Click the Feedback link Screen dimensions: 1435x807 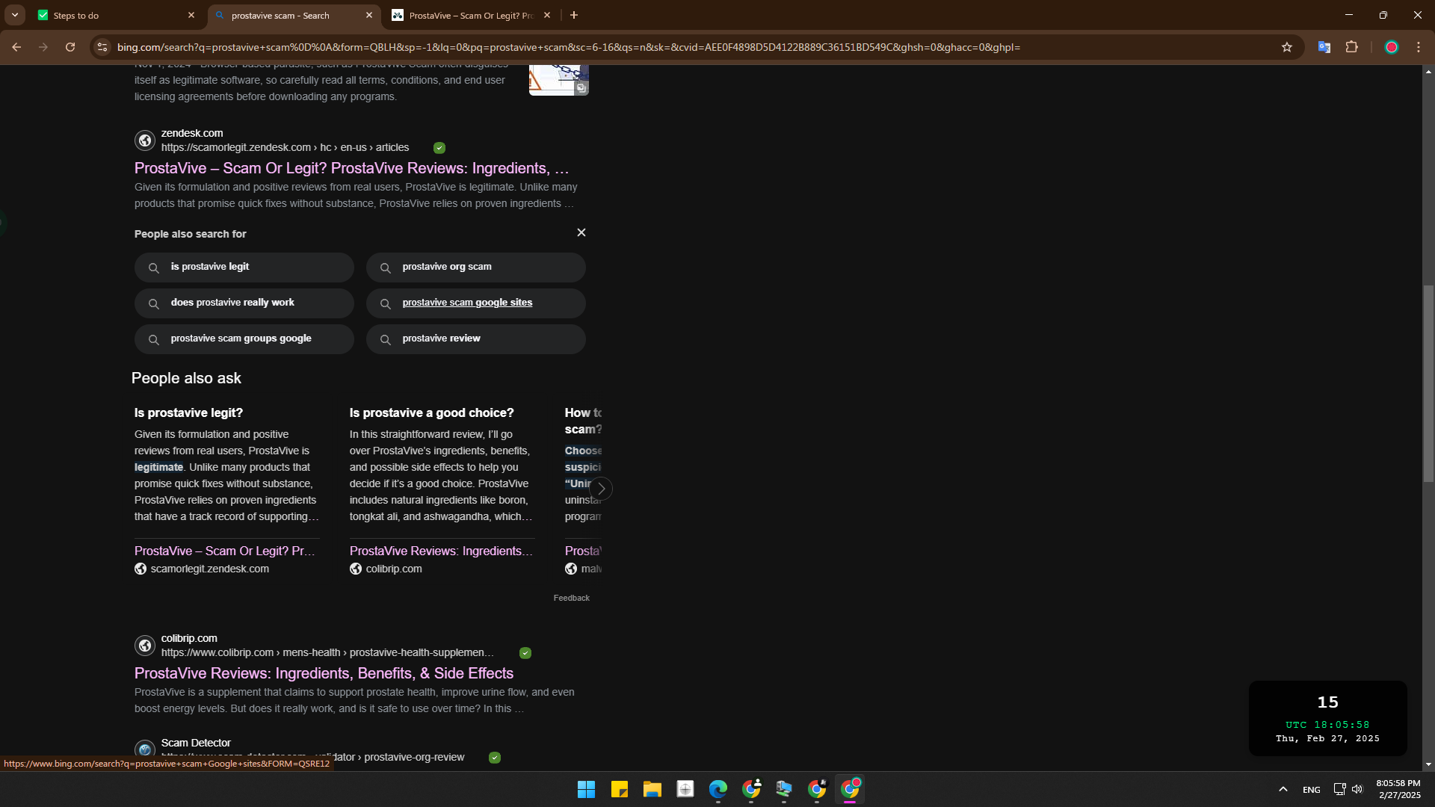pos(571,598)
